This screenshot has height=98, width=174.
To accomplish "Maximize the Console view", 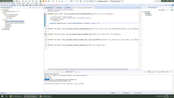I will [x=172, y=72].
